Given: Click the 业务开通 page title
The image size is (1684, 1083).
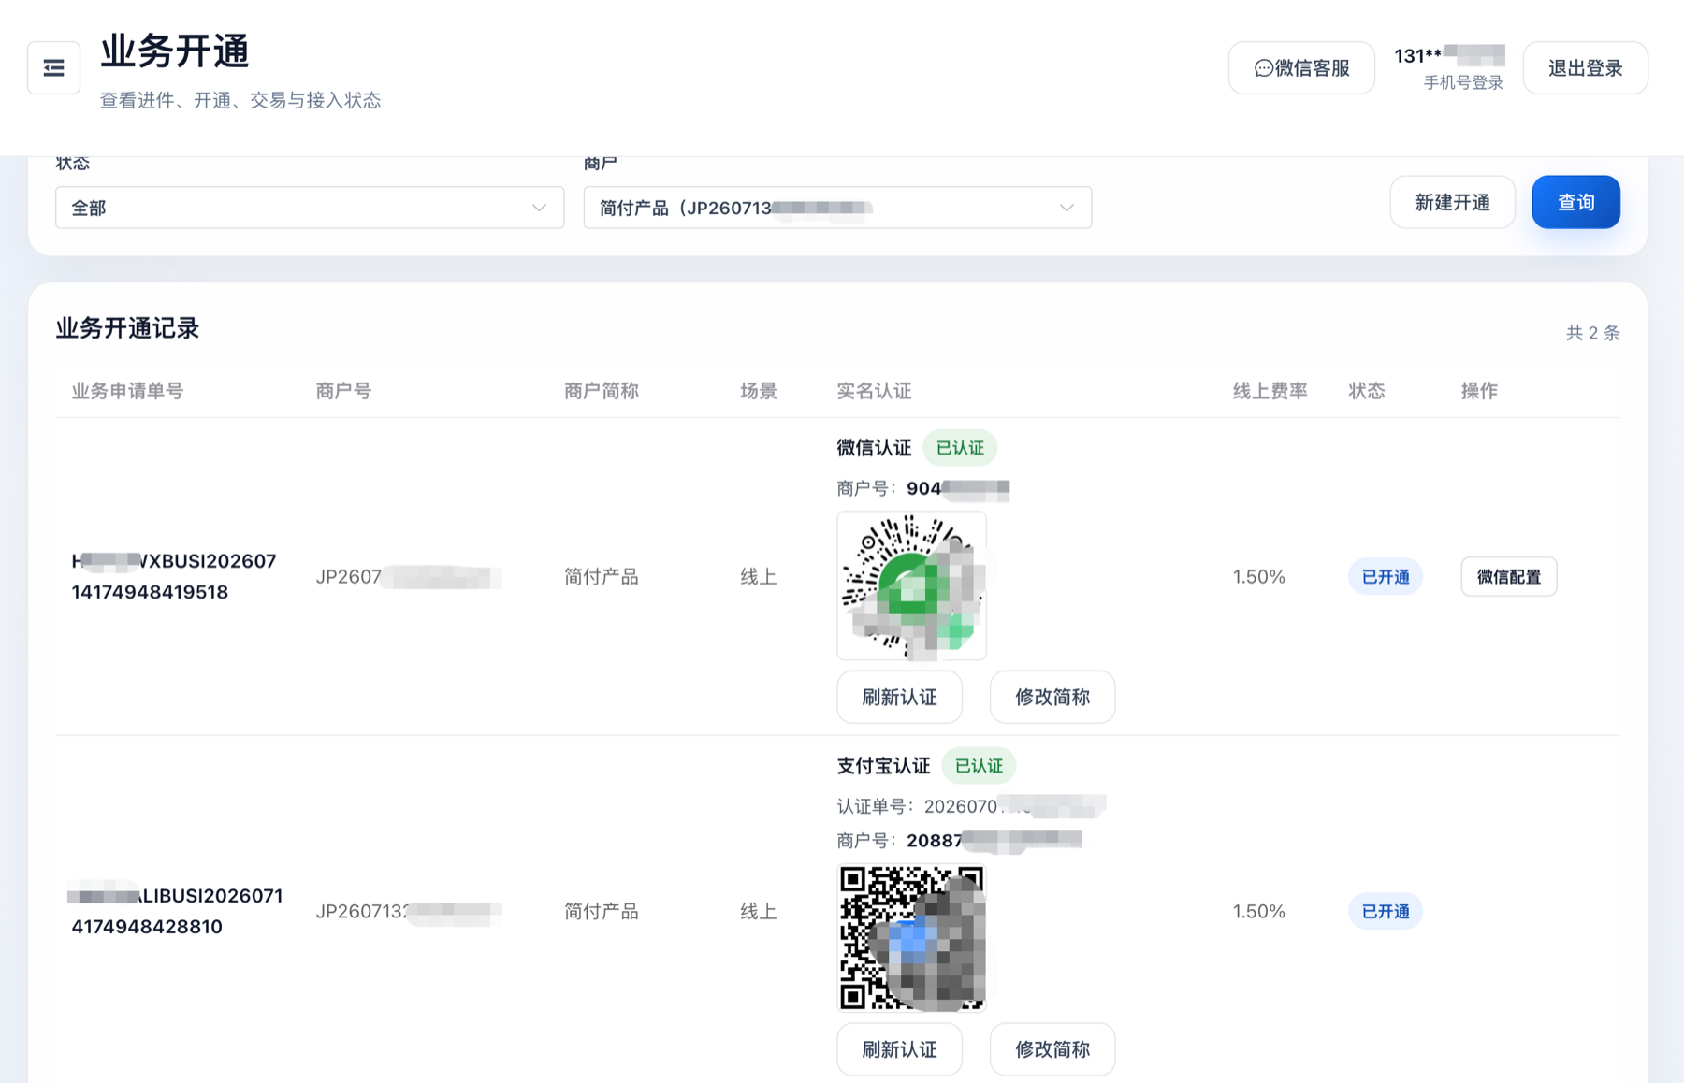Looking at the screenshot, I should [175, 51].
